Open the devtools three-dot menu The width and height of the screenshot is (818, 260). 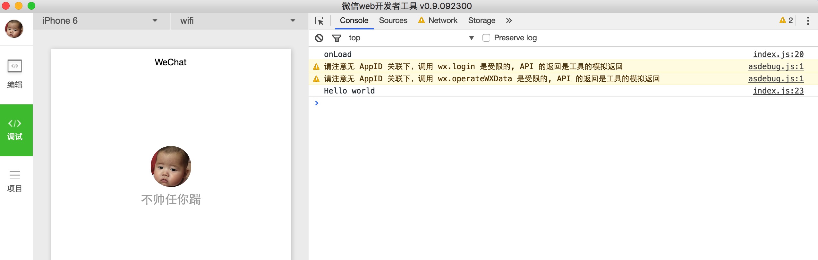coord(808,21)
